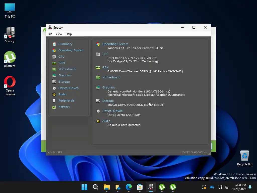Go to Motherboard section in sidebar
Screen dimensions: 257x193
[x=67, y=69]
